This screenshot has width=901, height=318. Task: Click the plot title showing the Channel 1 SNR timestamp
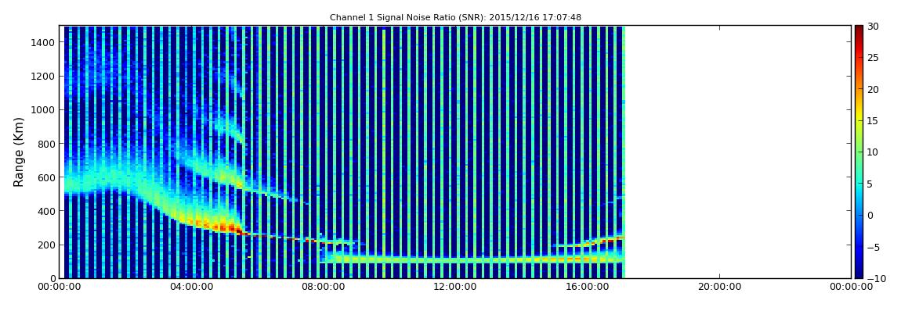click(455, 18)
